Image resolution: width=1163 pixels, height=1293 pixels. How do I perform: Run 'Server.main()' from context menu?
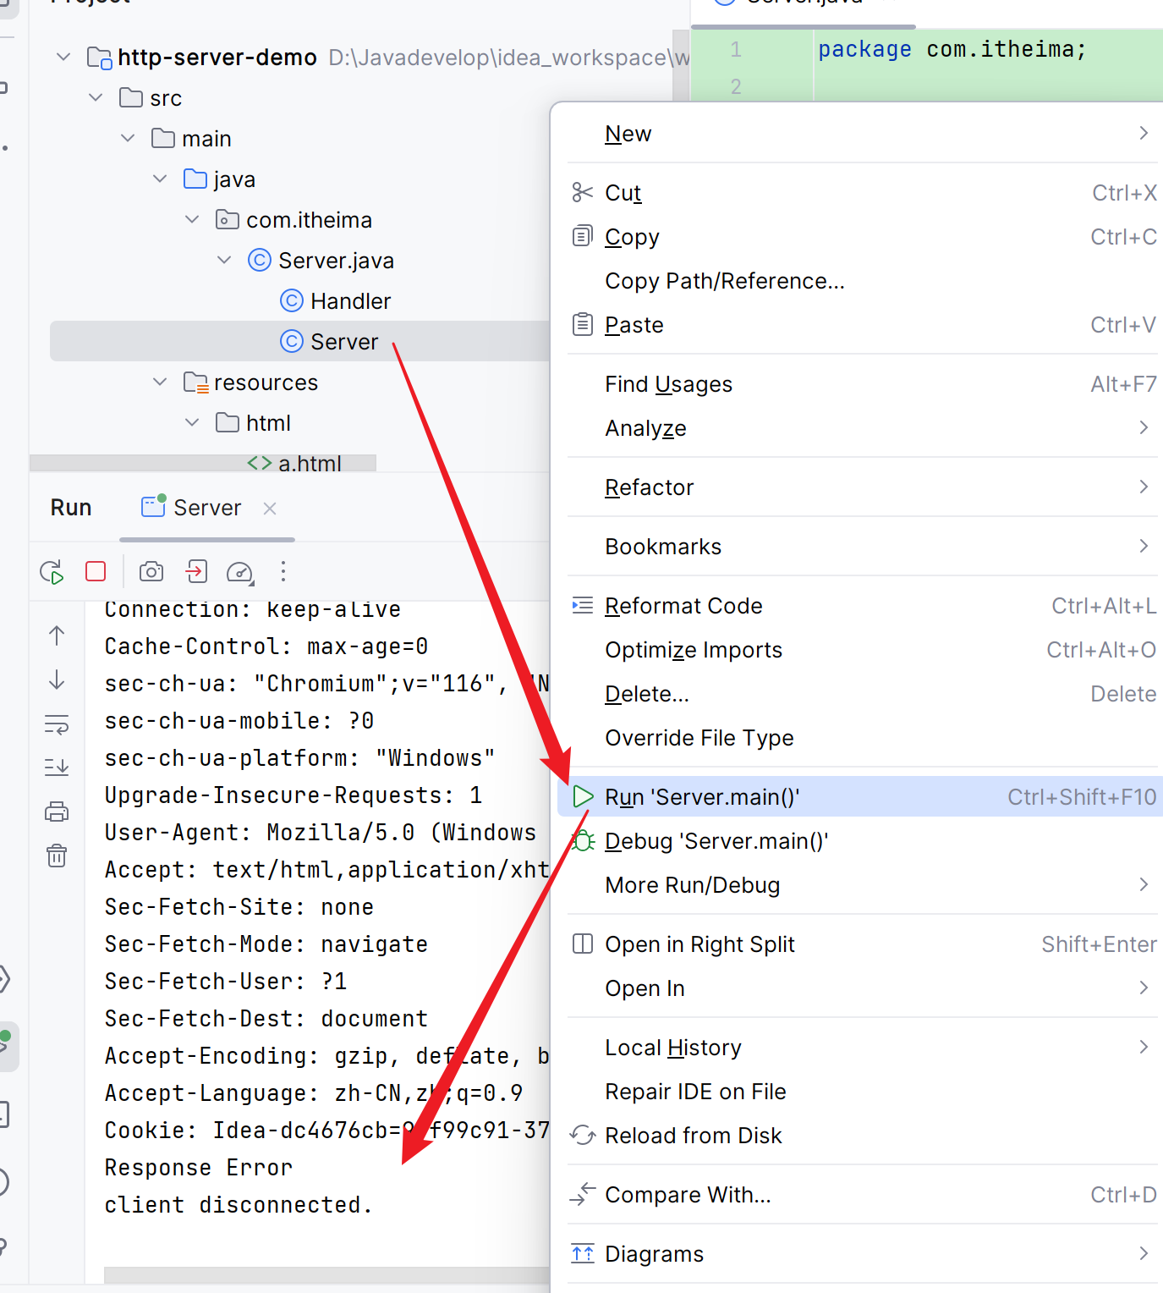point(861,797)
